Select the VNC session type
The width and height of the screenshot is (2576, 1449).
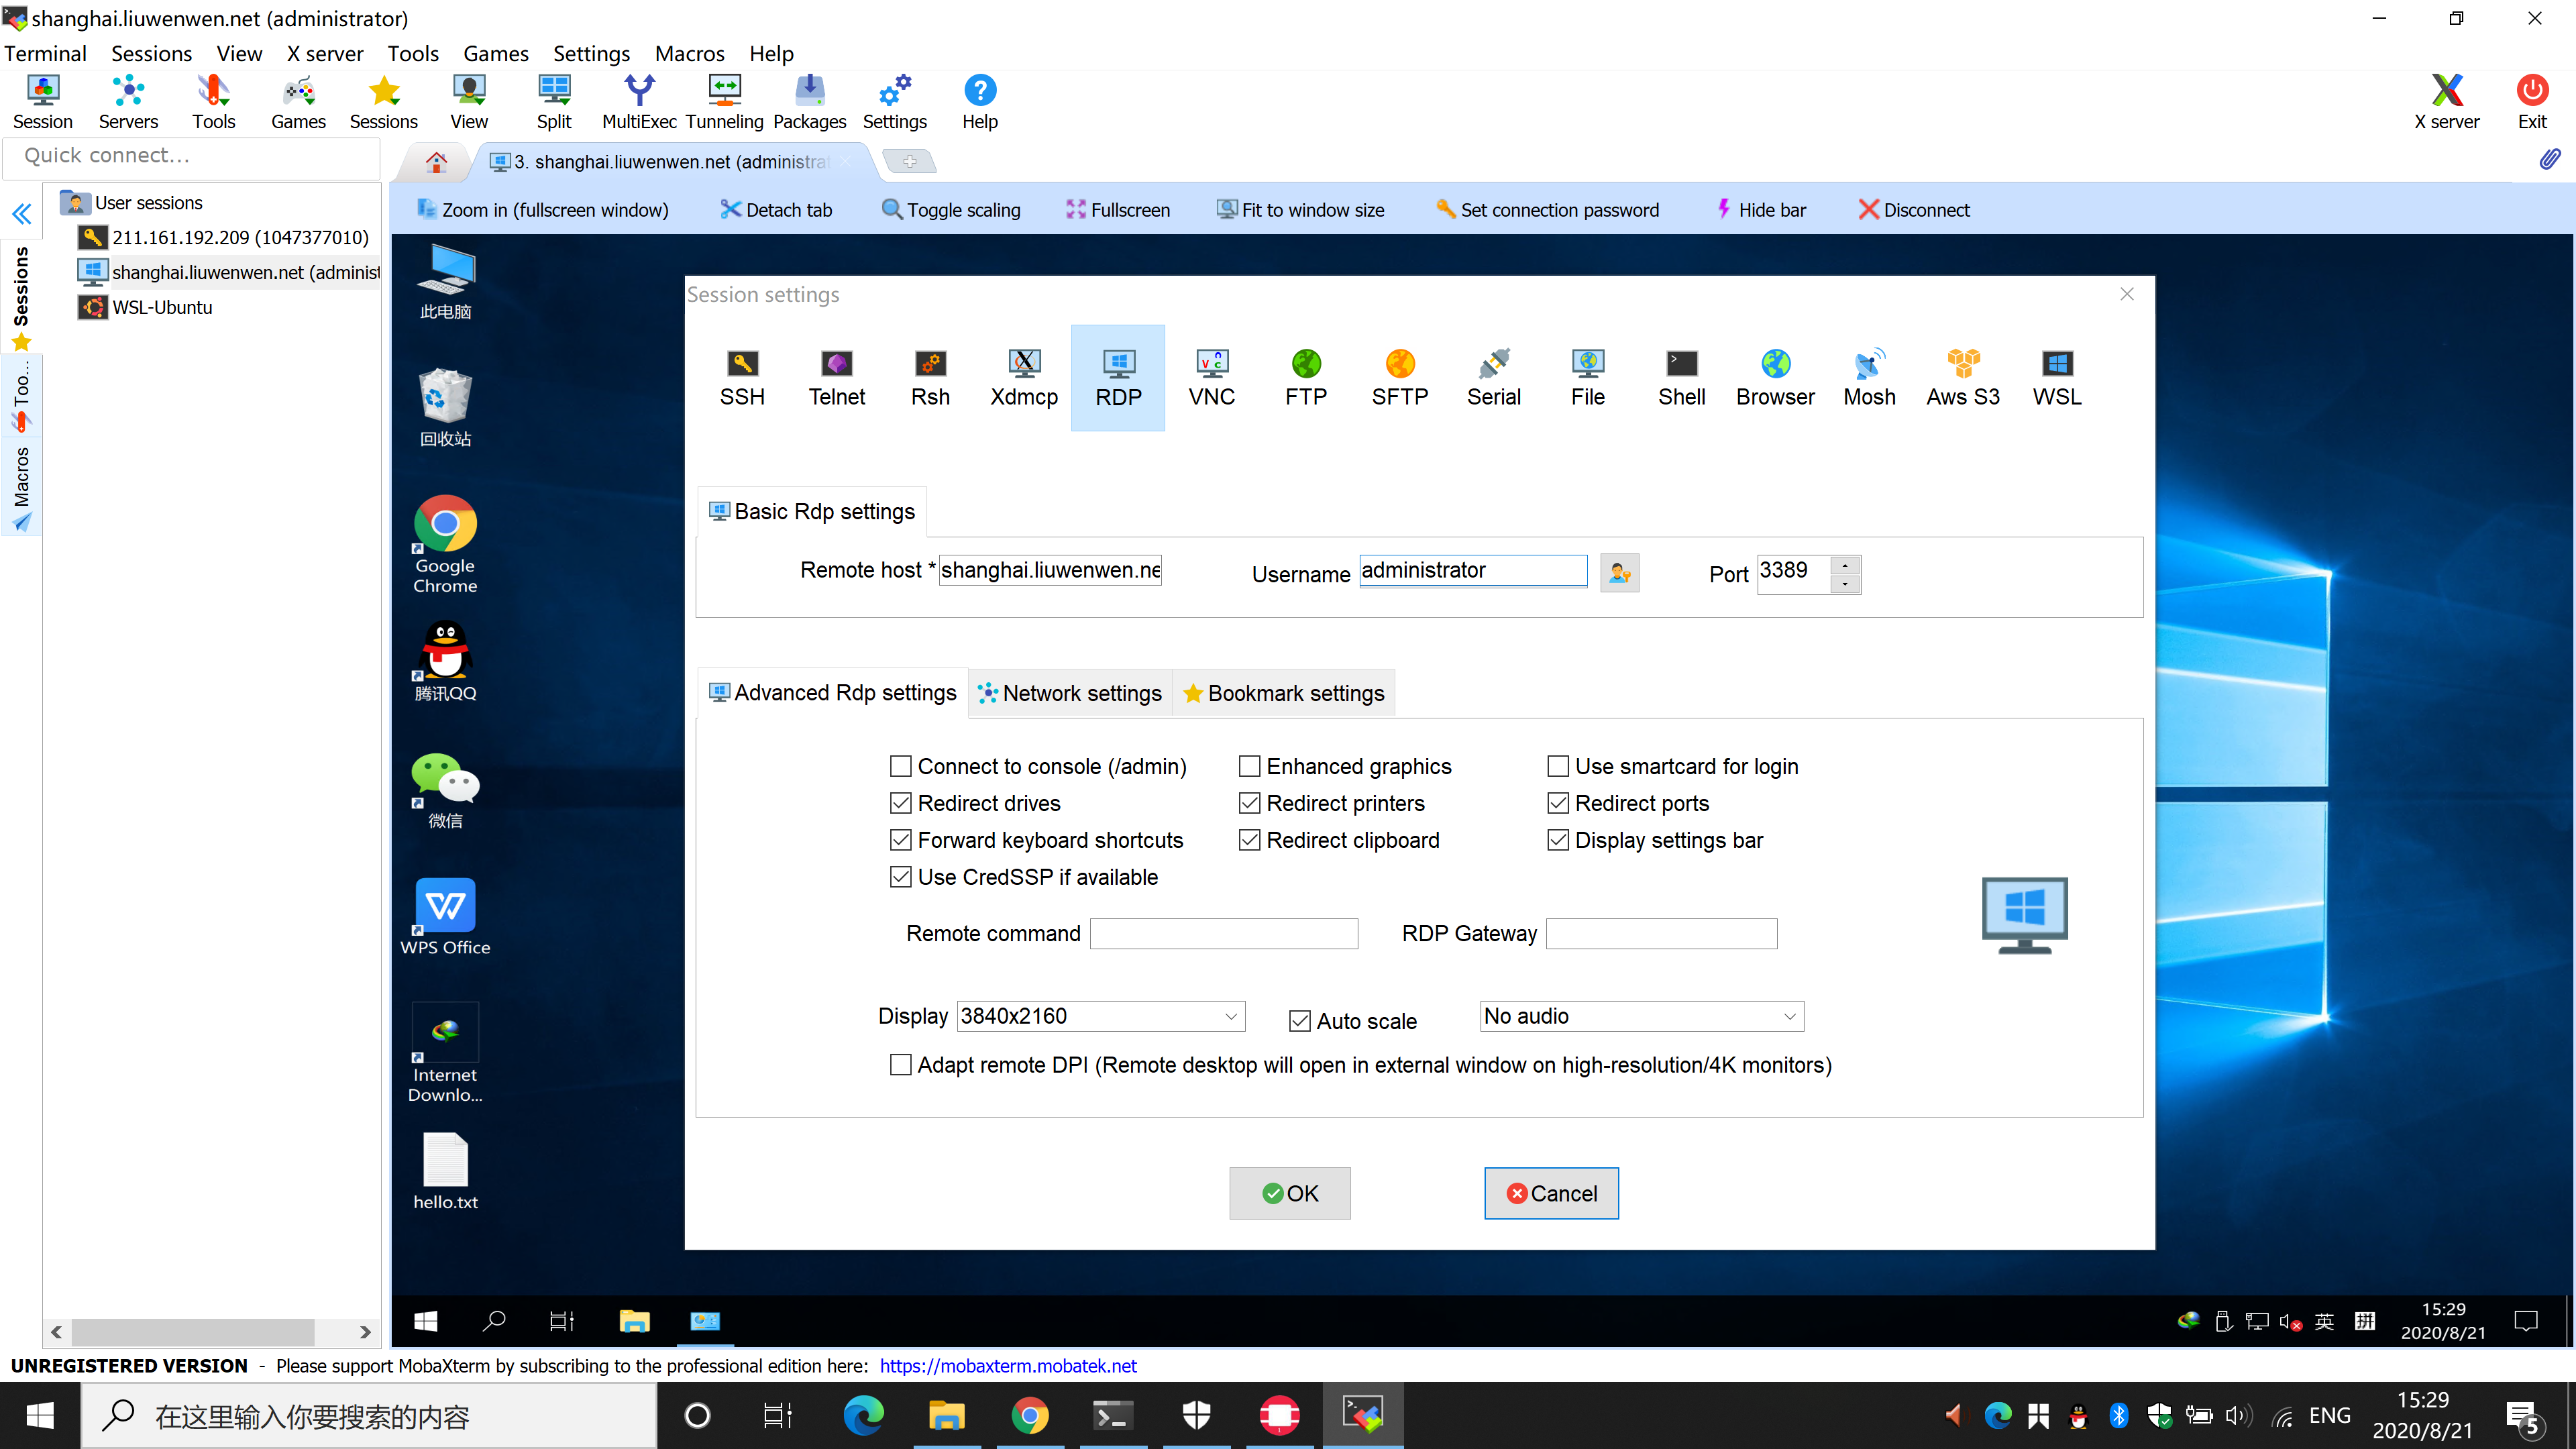click(1211, 378)
